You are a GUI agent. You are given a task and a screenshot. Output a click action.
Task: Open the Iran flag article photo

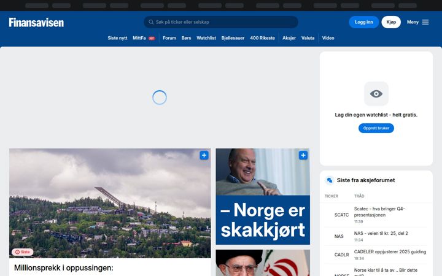pos(263,263)
